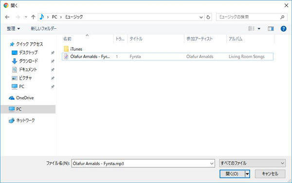
Task: Open ダウンロード in the sidebar
Action: (x=28, y=61)
